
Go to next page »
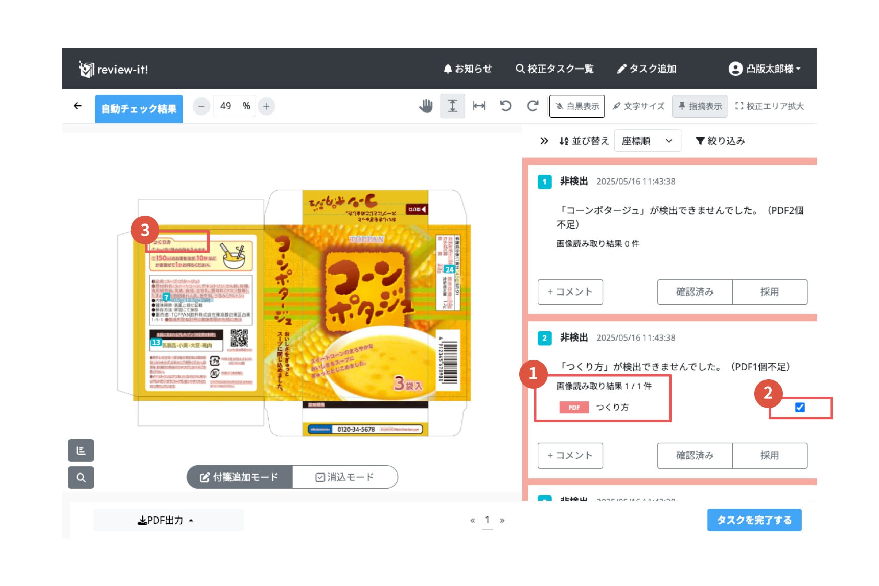[502, 520]
